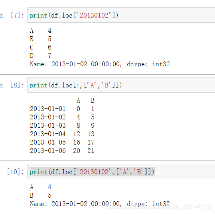Click the last output's 'Name: 2013-01-02 00:00:00, dtype: int32' line
Screen dimensions: 215x214
(x=100, y=204)
